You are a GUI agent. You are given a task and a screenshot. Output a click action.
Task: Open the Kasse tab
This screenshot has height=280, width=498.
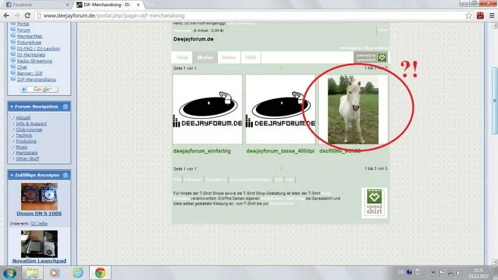(x=228, y=57)
